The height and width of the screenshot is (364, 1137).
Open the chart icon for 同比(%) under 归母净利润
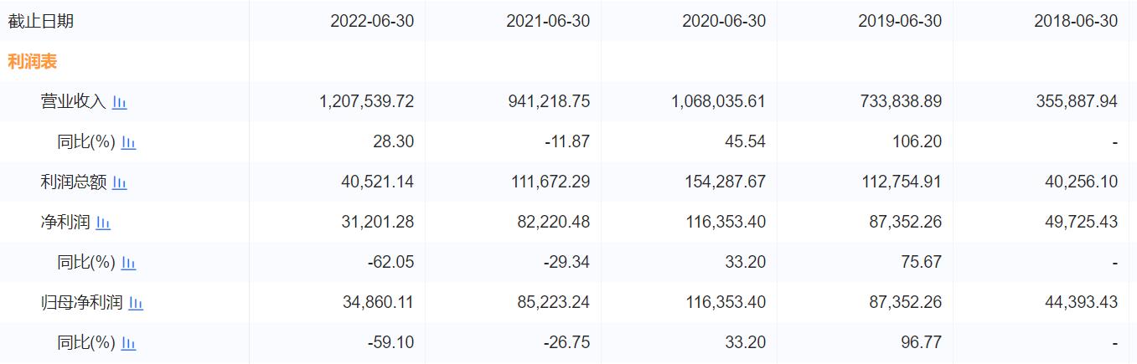point(129,343)
